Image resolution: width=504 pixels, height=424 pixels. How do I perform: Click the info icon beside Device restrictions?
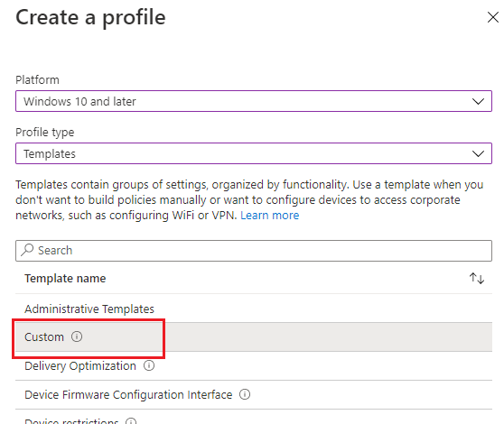click(131, 421)
